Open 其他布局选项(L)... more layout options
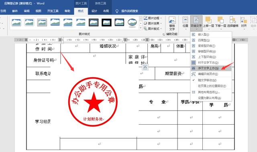 coord(211,92)
